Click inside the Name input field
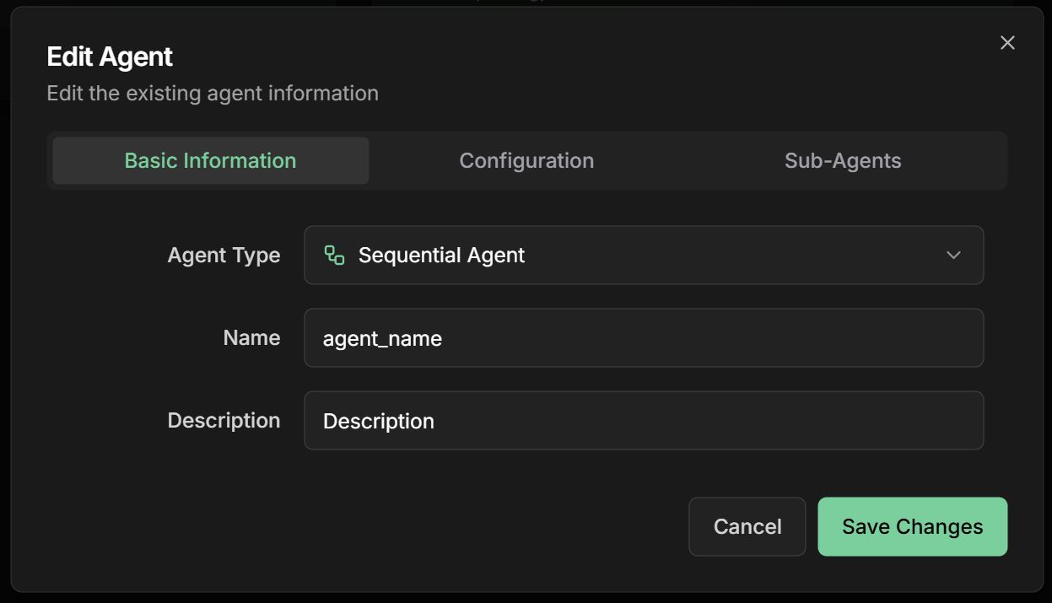The image size is (1052, 603). click(x=644, y=337)
